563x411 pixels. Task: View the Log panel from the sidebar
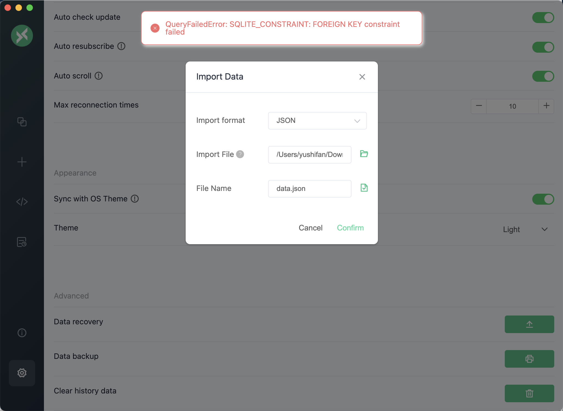[22, 242]
